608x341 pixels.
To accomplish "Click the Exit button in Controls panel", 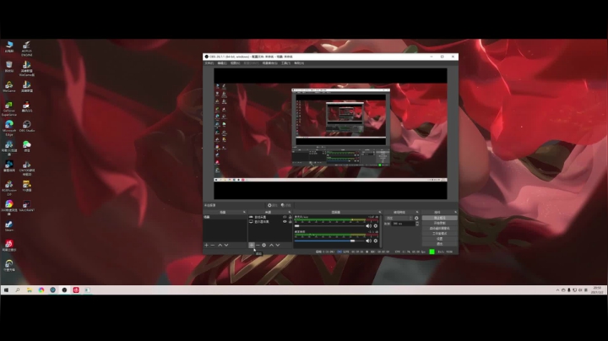I will [x=439, y=244].
